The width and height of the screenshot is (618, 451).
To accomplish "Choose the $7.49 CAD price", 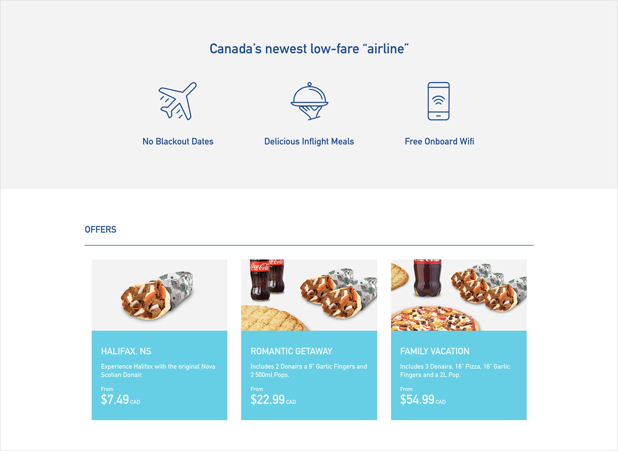I will click(120, 399).
